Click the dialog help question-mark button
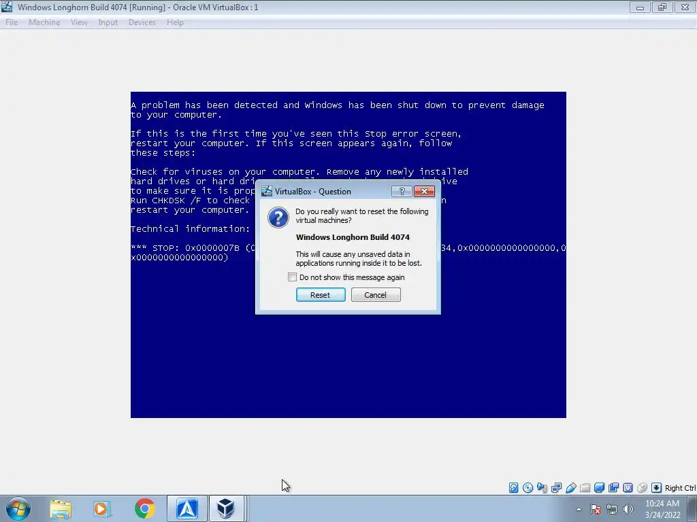 [402, 191]
